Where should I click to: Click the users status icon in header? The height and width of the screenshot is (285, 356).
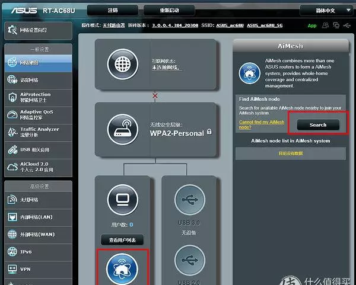point(325,25)
